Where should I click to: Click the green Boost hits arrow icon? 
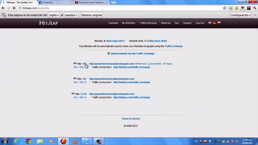coord(149,64)
